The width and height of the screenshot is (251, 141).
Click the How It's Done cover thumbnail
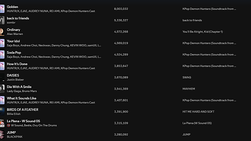click(2, 66)
